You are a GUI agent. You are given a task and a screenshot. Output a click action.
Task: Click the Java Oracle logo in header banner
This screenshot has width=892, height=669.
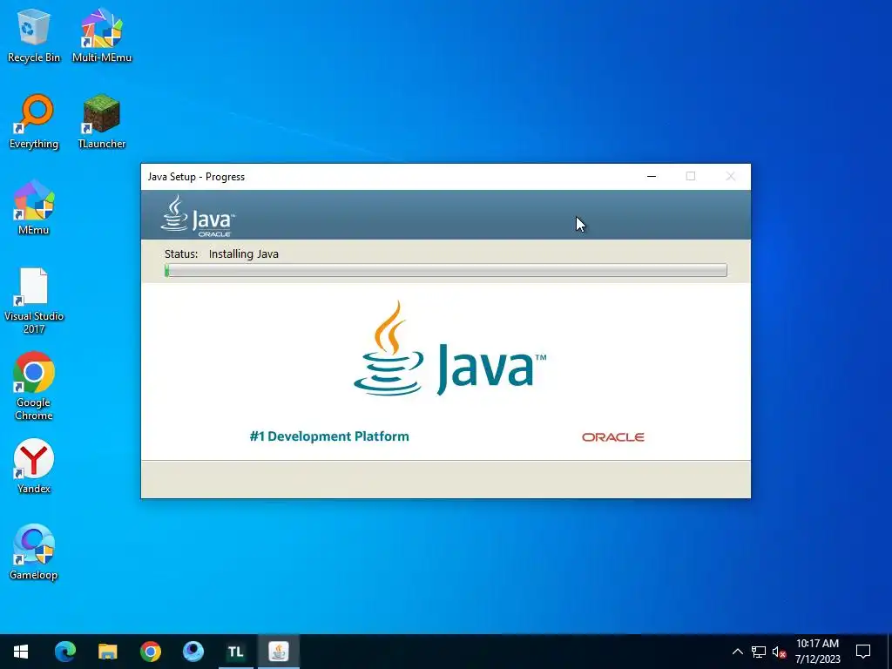point(197,216)
